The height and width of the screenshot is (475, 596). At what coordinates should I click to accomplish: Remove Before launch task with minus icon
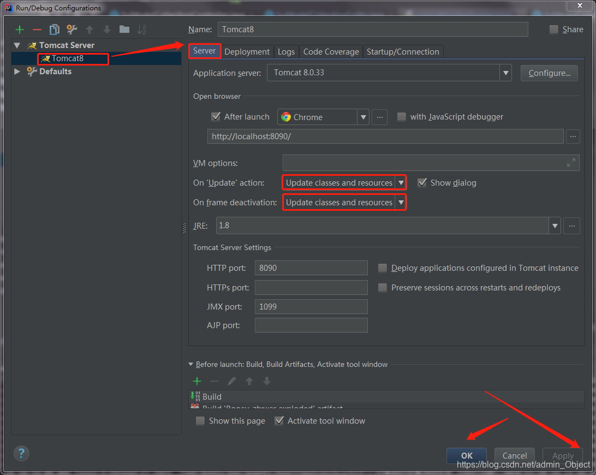[x=214, y=381]
